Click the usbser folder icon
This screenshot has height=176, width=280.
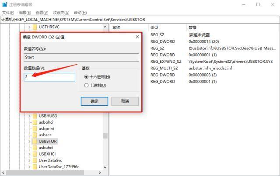pyautogui.click(x=35, y=135)
